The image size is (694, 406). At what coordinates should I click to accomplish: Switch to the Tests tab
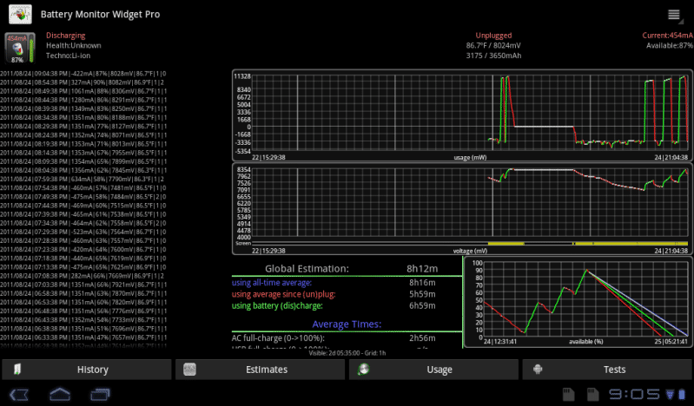(607, 370)
